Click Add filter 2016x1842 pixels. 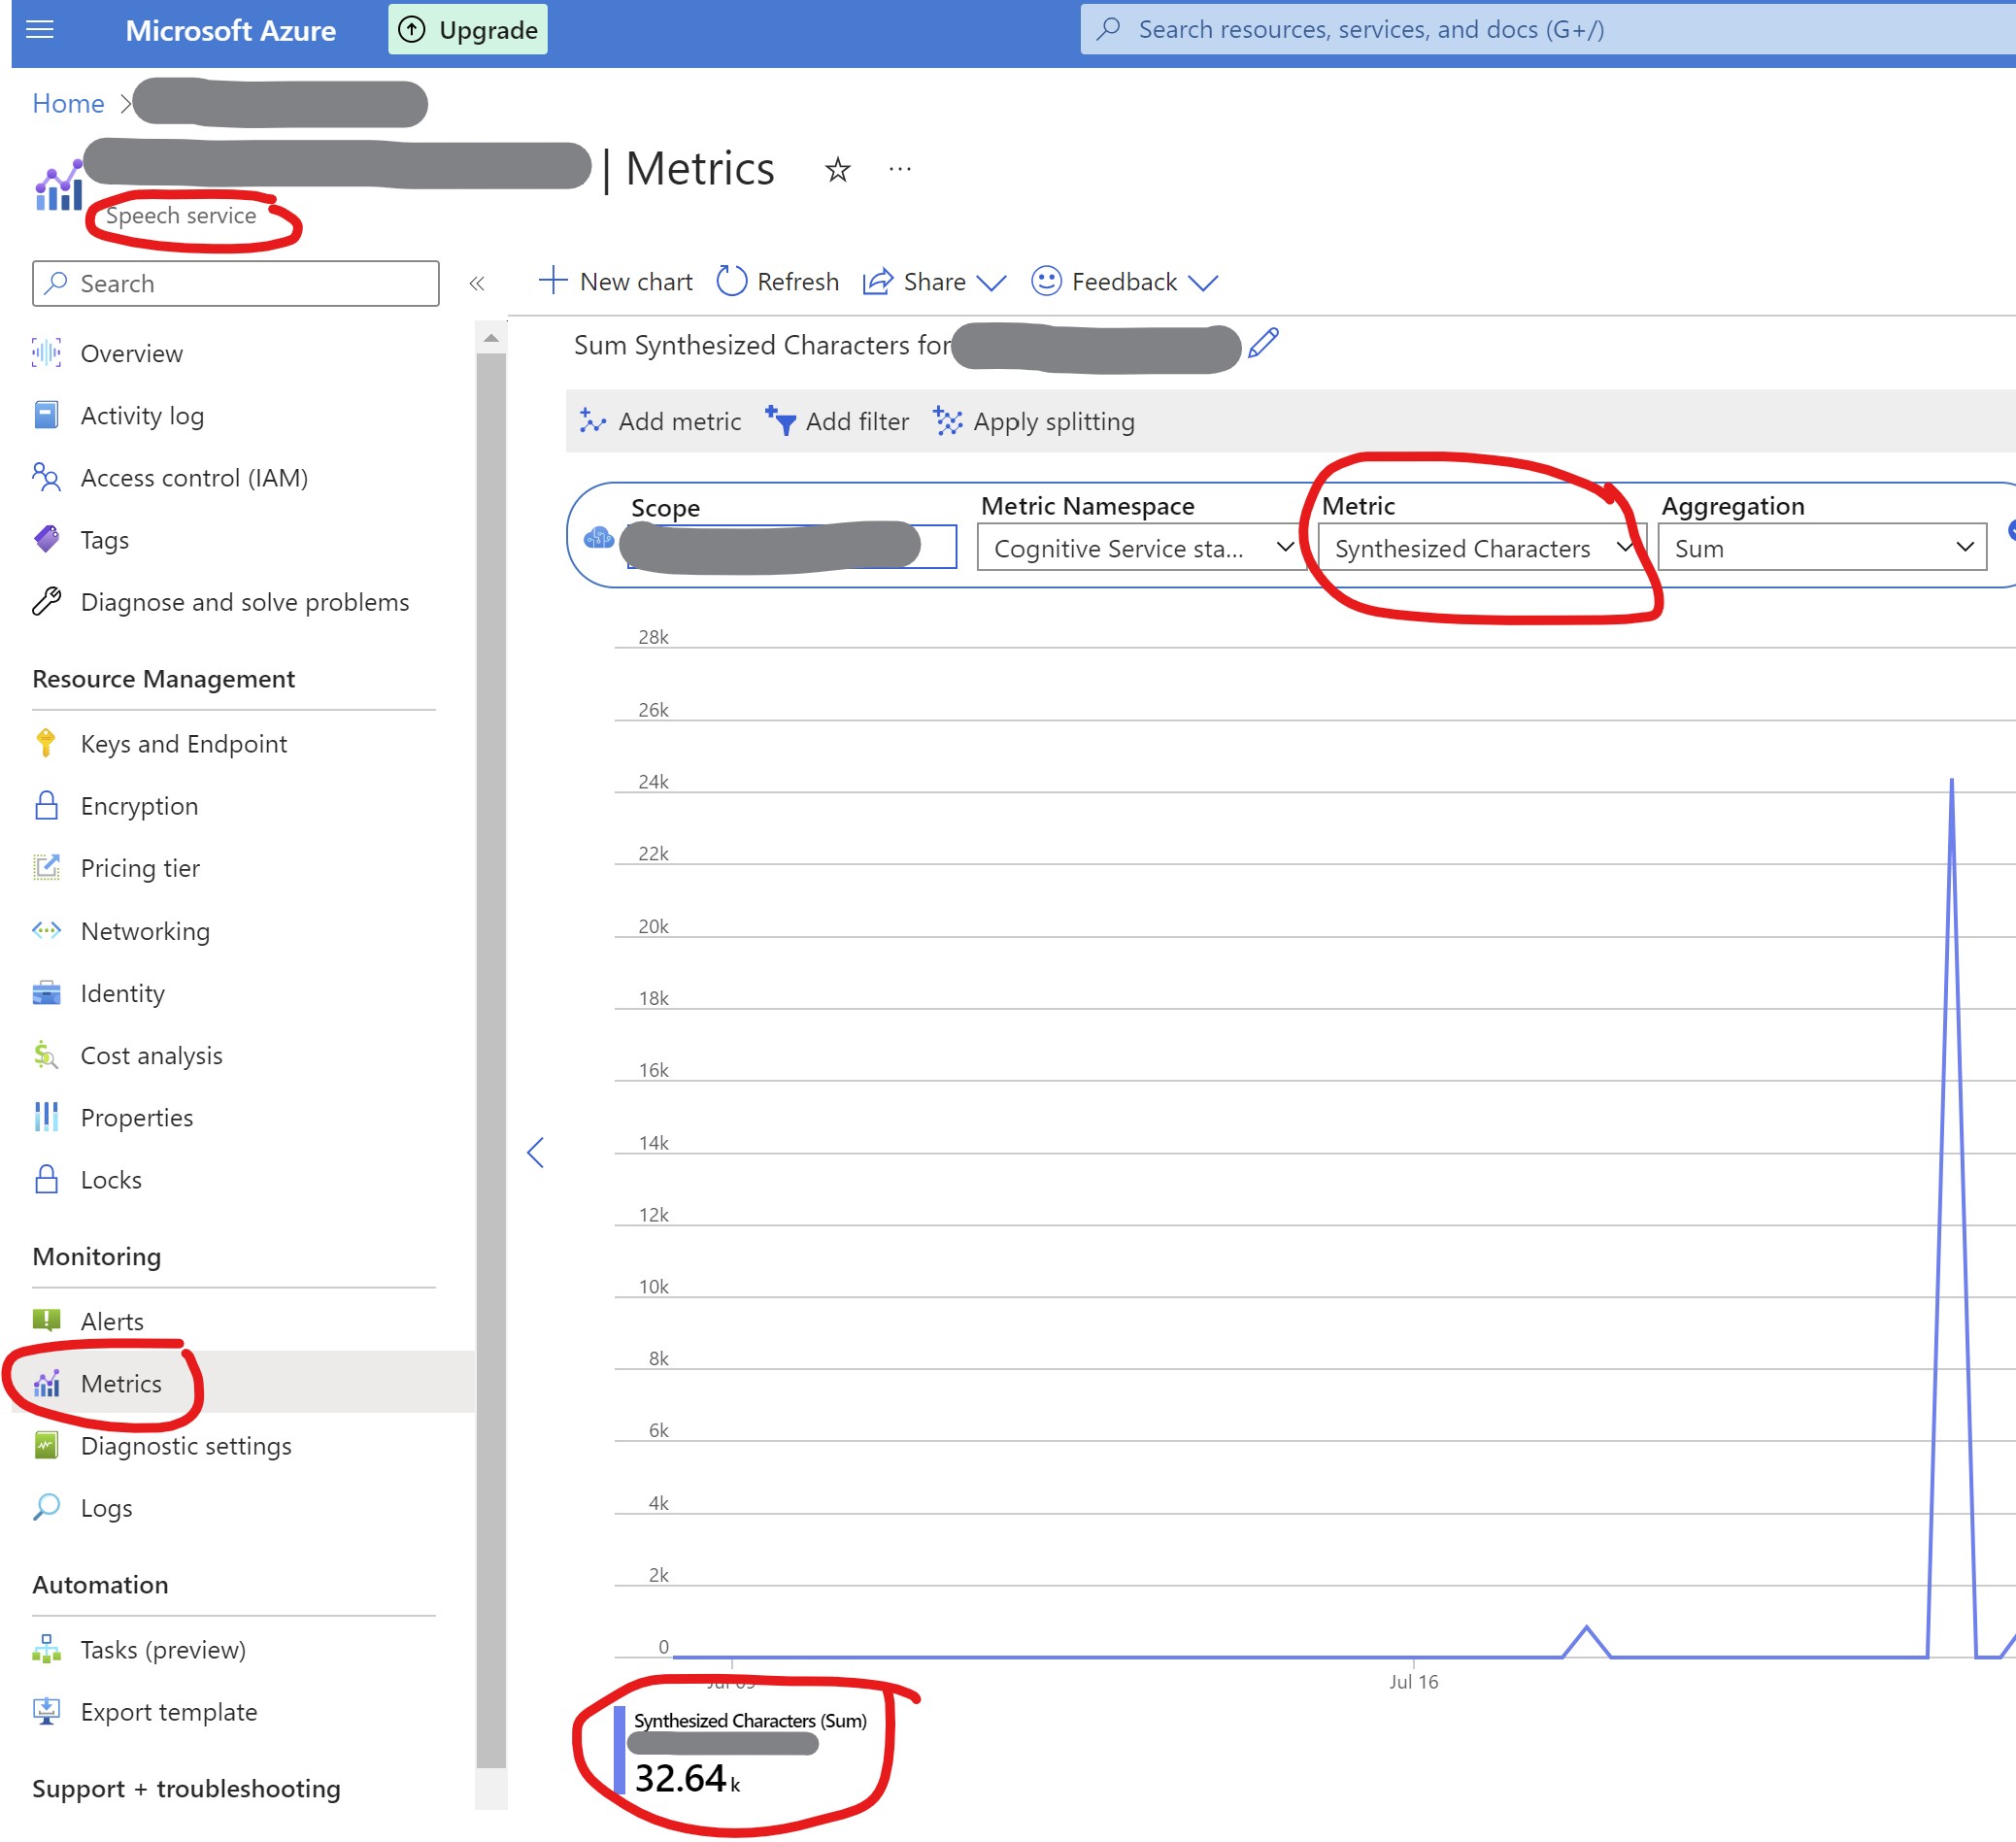838,422
